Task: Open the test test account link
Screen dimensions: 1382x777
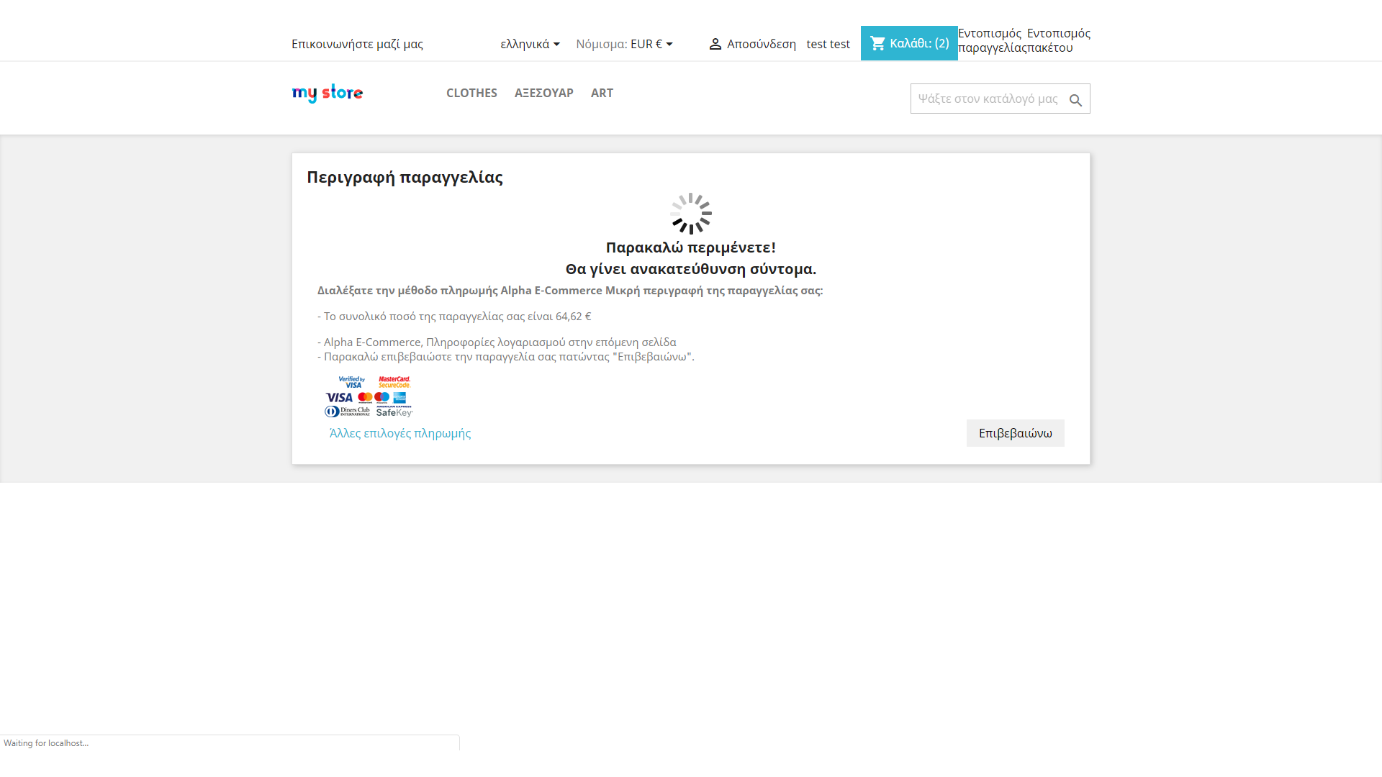Action: [828, 44]
